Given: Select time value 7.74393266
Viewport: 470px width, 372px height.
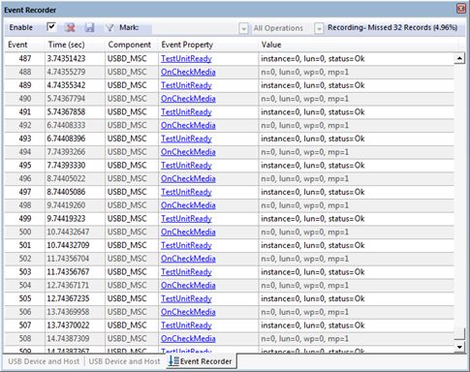Looking at the screenshot, I should click(x=66, y=152).
